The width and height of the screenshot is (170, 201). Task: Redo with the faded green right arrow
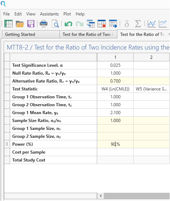pos(80,24)
